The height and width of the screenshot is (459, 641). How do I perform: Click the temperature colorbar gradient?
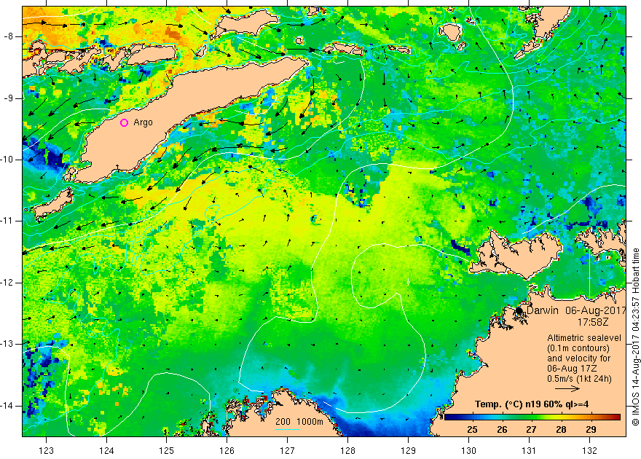click(x=532, y=417)
